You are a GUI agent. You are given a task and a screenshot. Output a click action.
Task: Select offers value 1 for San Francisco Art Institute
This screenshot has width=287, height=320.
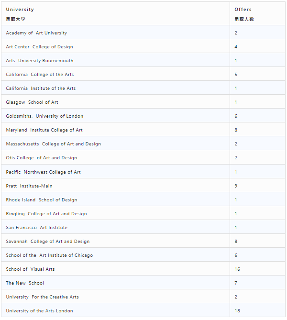[236, 228]
